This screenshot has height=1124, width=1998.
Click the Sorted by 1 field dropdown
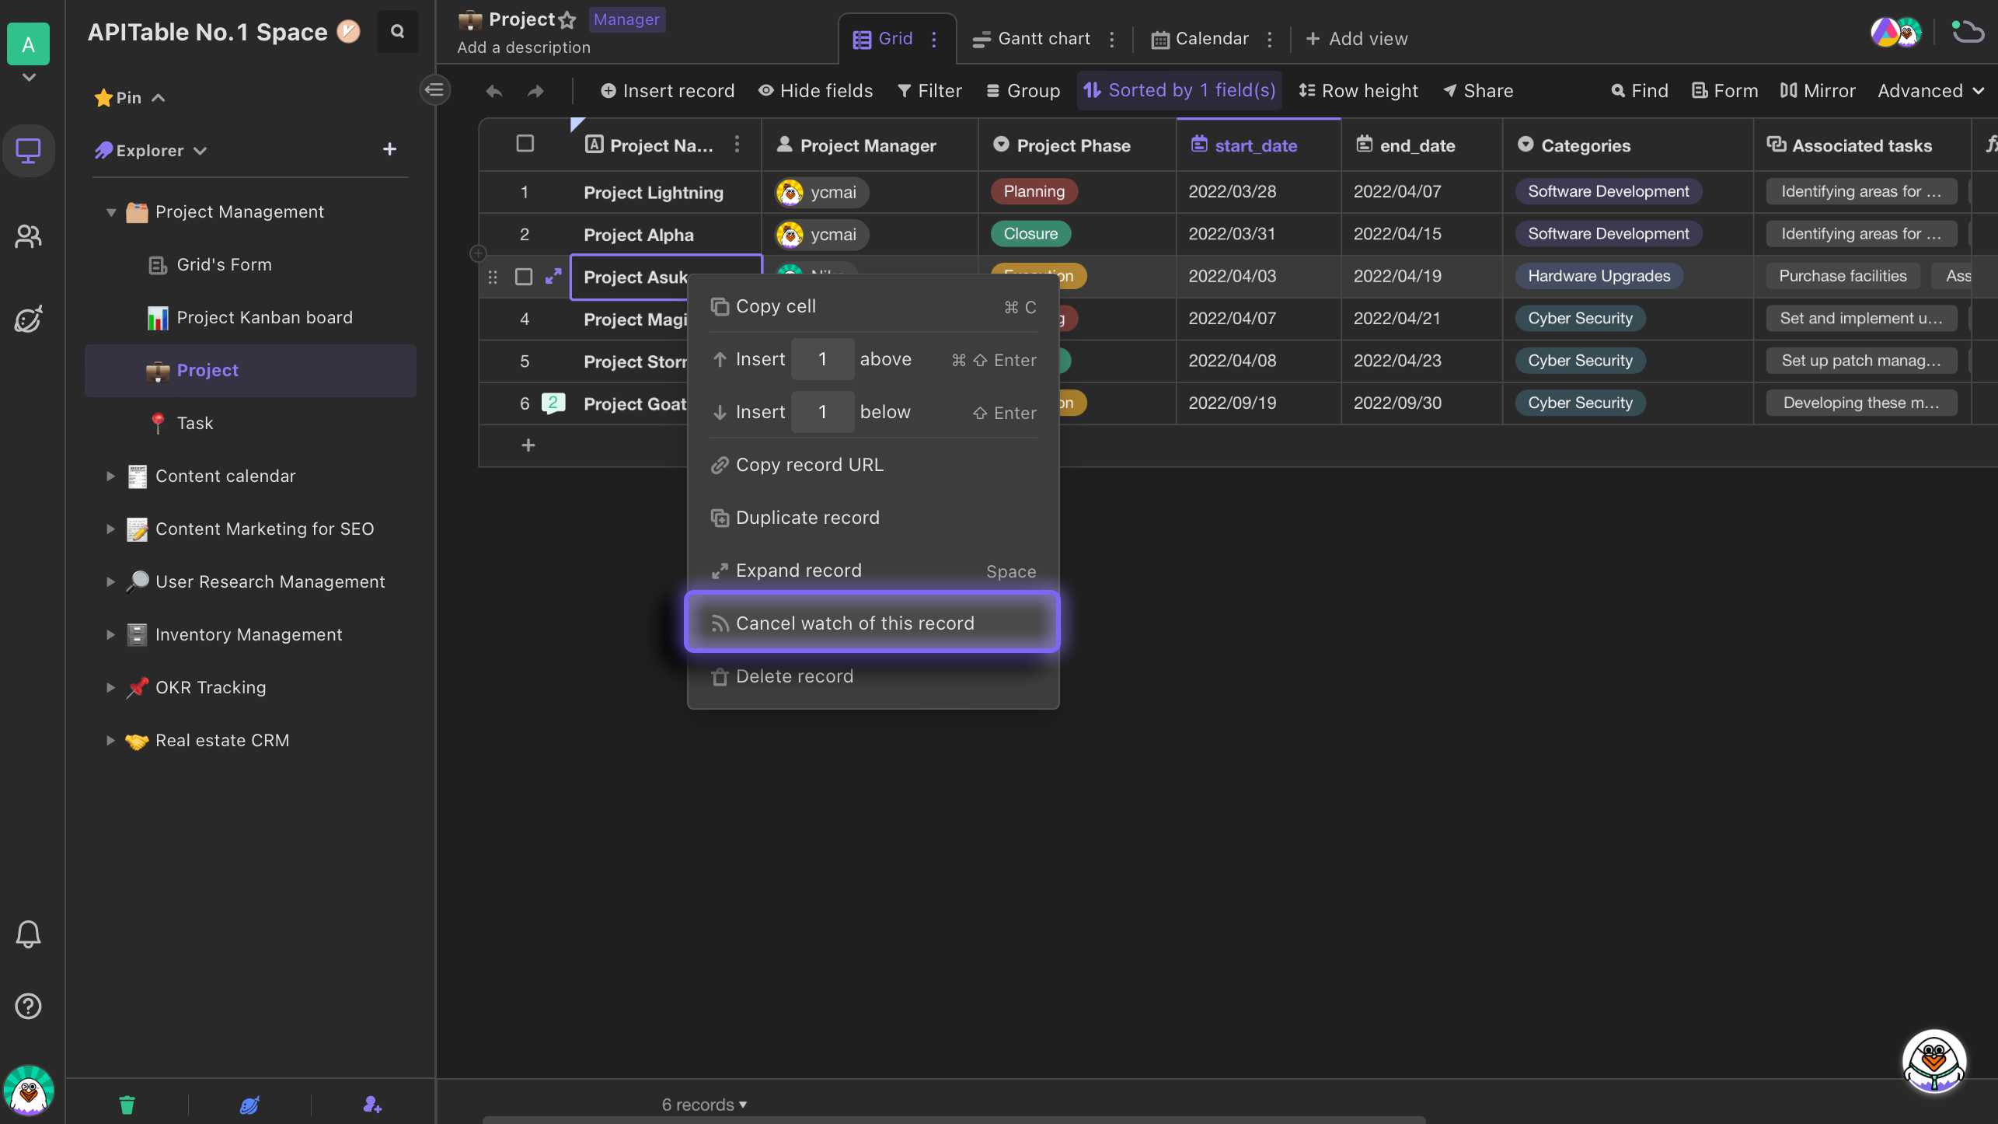pos(1179,91)
